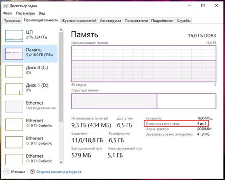The image size is (225, 180).
Task: Switch to the Автозагрузка tab
Action: click(x=111, y=20)
